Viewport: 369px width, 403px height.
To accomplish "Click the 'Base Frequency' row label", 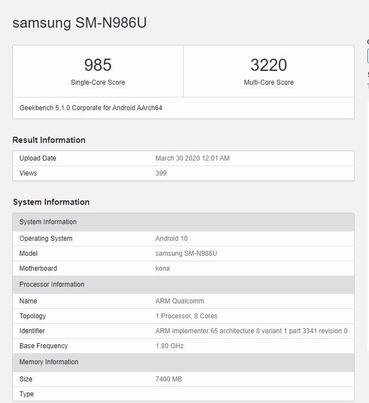I will 43,346.
